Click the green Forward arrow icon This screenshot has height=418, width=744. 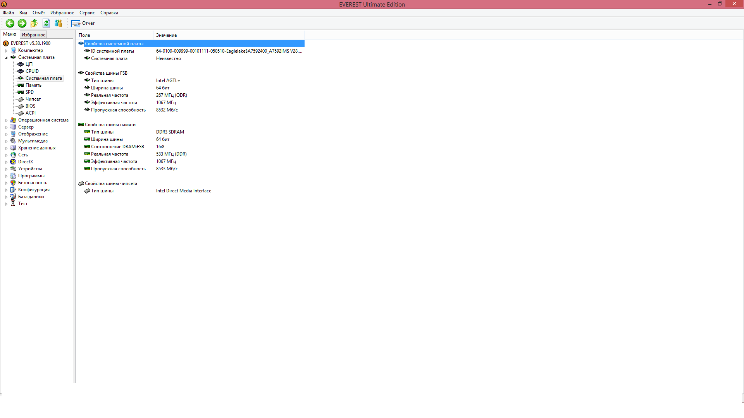tap(22, 23)
